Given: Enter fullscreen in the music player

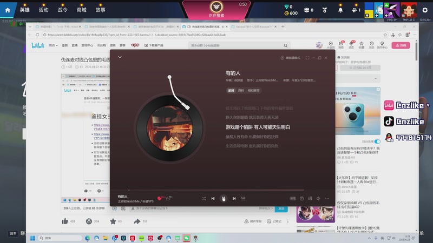Looking at the screenshot, I should point(307,58).
